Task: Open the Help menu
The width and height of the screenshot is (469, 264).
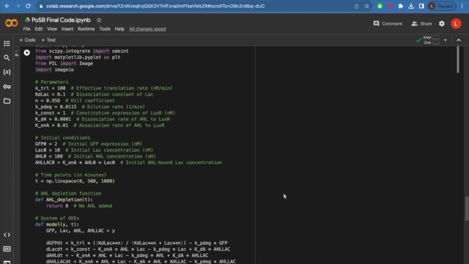Action: click(119, 29)
